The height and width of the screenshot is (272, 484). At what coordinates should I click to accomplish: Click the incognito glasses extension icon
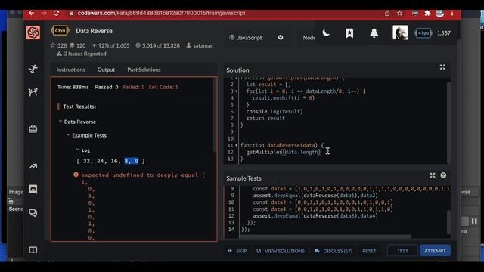pos(415,13)
